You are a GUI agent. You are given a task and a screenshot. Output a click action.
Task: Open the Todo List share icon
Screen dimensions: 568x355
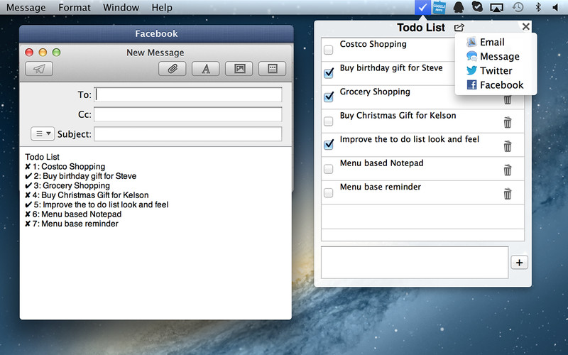pyautogui.click(x=459, y=28)
